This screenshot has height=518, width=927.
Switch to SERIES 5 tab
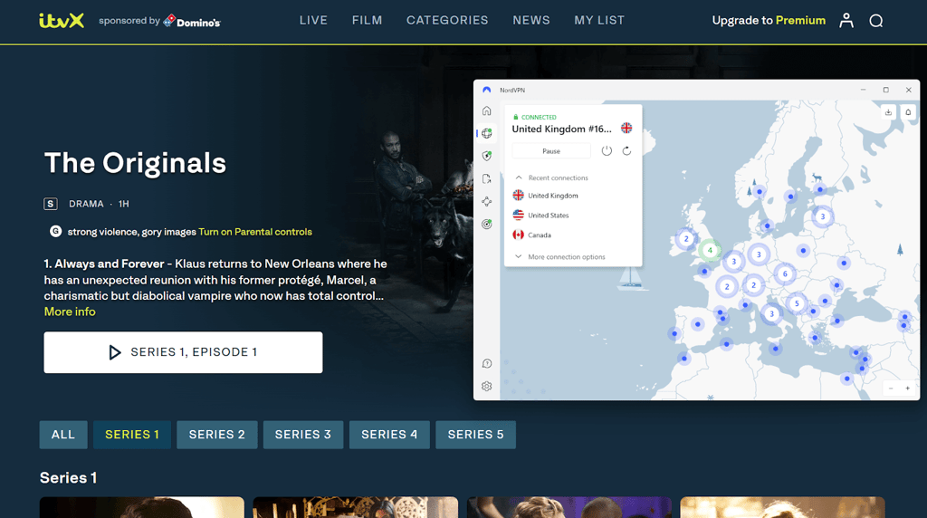tap(476, 435)
